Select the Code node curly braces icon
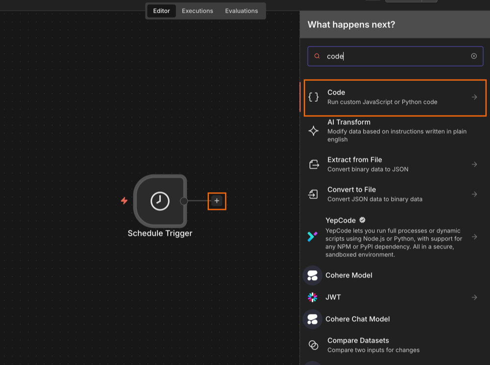Image resolution: width=490 pixels, height=365 pixels. coord(314,97)
